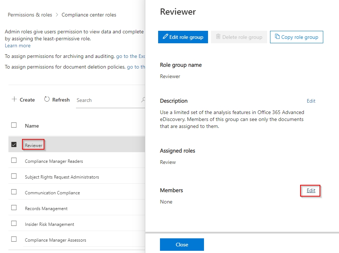
Task: Click Edit link next to Members
Action: pyautogui.click(x=311, y=190)
